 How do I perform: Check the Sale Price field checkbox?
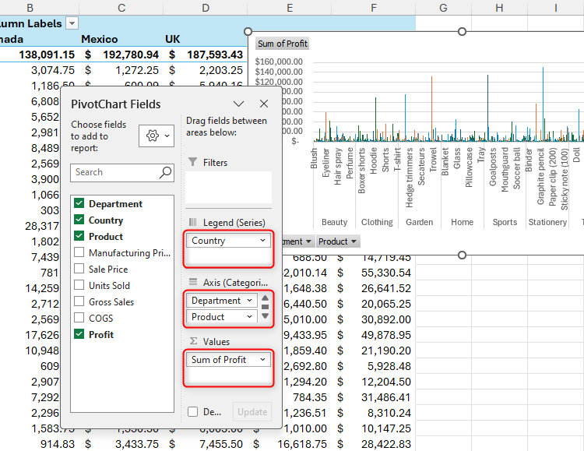[79, 269]
